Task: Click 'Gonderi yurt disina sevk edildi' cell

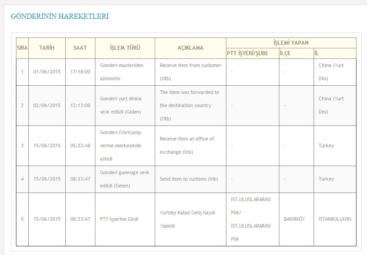Action: (x=125, y=105)
